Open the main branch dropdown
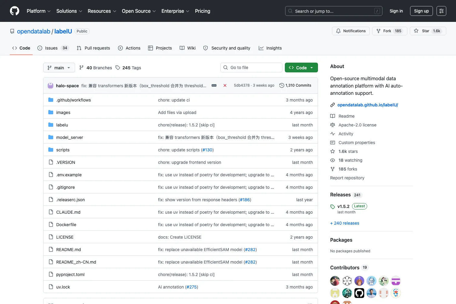Screen dimensions: 456x304 coord(59,67)
